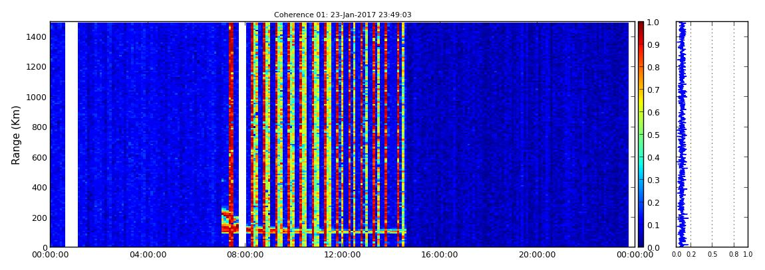Pick the 0.4 label on the colorbar
This screenshot has height=270, width=765.
653,158
